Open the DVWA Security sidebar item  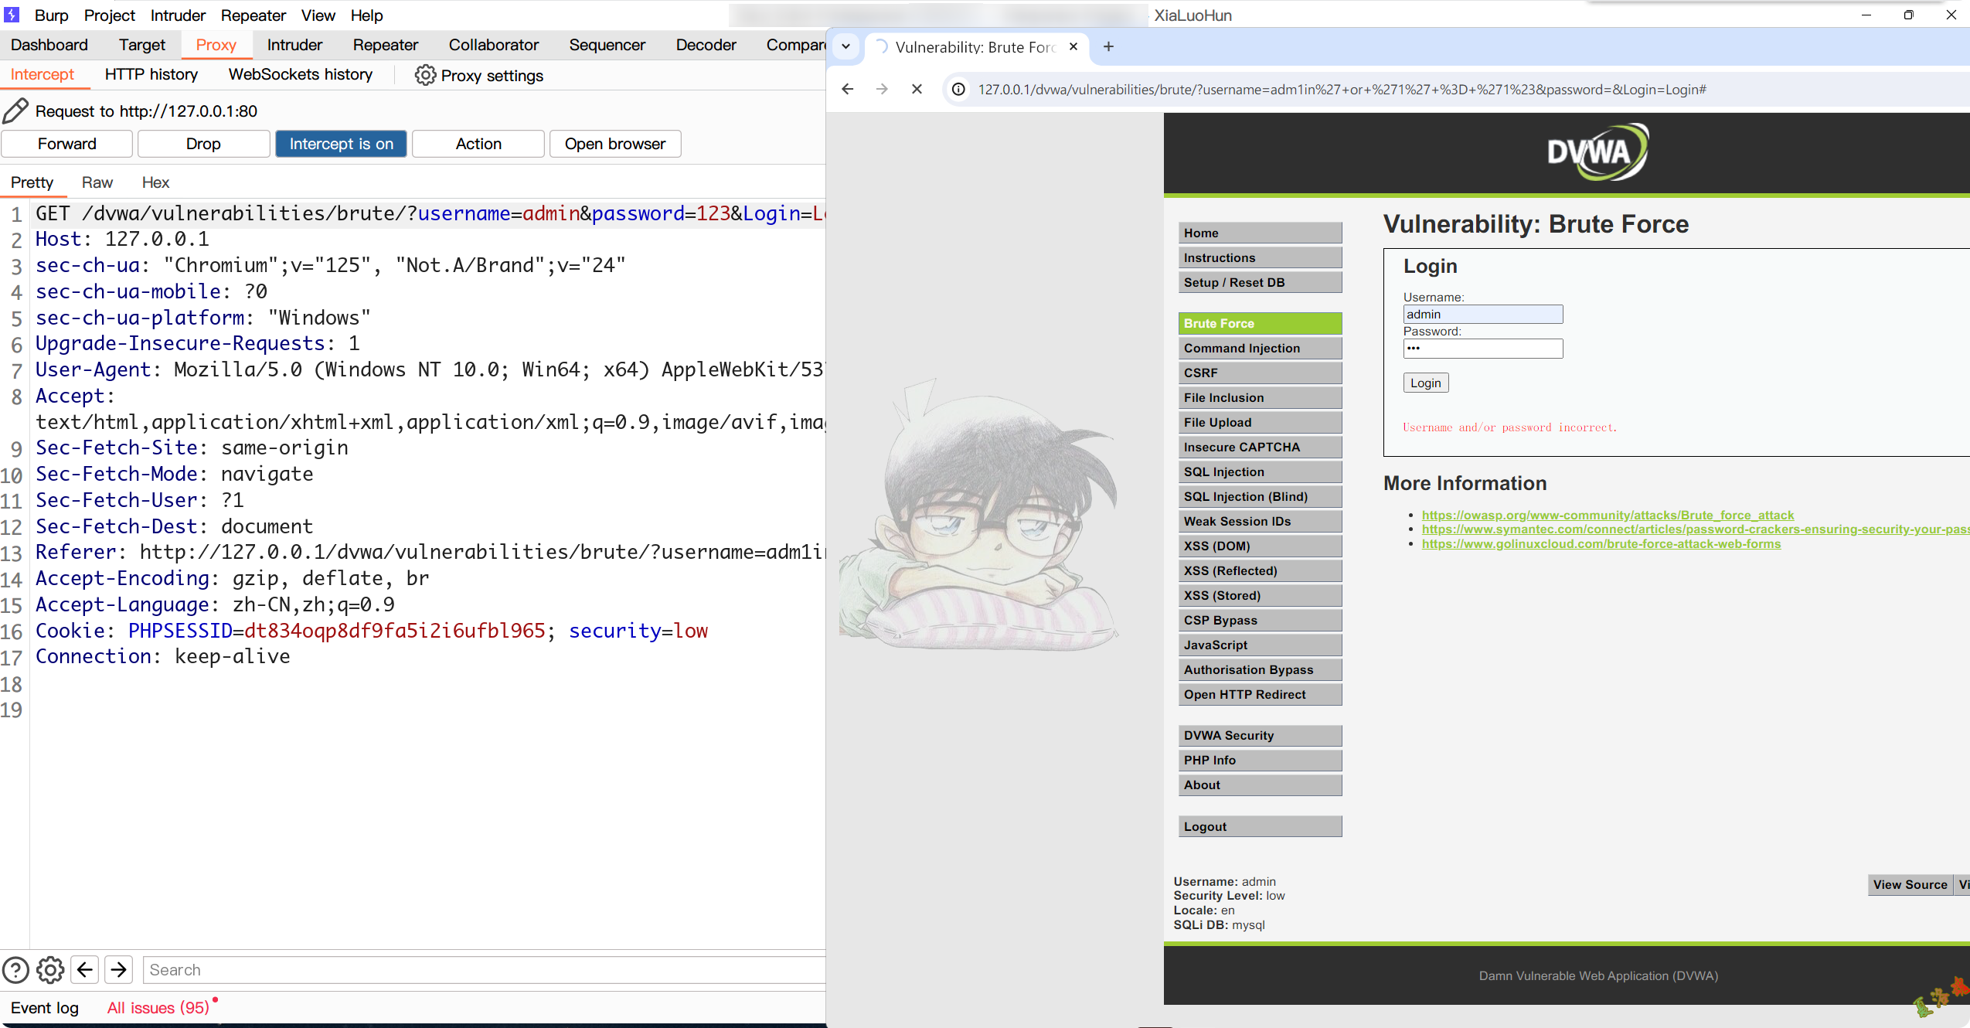click(1260, 735)
